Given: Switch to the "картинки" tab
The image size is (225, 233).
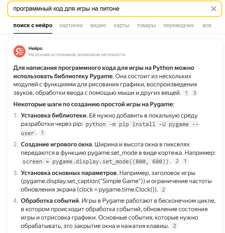Looking at the screenshot, I should [x=71, y=26].
